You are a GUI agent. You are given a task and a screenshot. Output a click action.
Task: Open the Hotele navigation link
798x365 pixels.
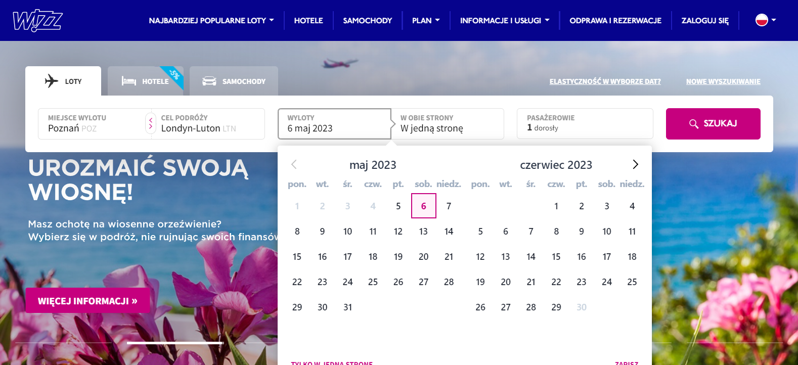point(308,21)
